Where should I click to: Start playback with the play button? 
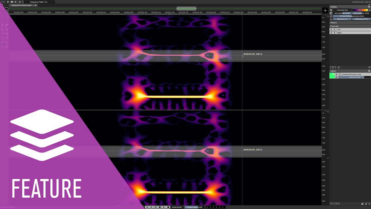(164, 207)
